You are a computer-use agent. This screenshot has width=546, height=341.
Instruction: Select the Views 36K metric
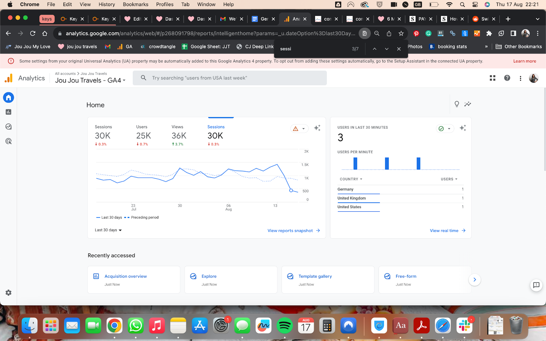179,135
